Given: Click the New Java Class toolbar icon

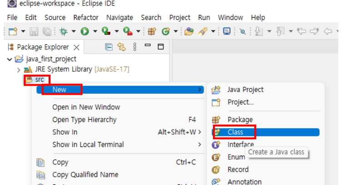Looking at the screenshot, I should coord(166,31).
